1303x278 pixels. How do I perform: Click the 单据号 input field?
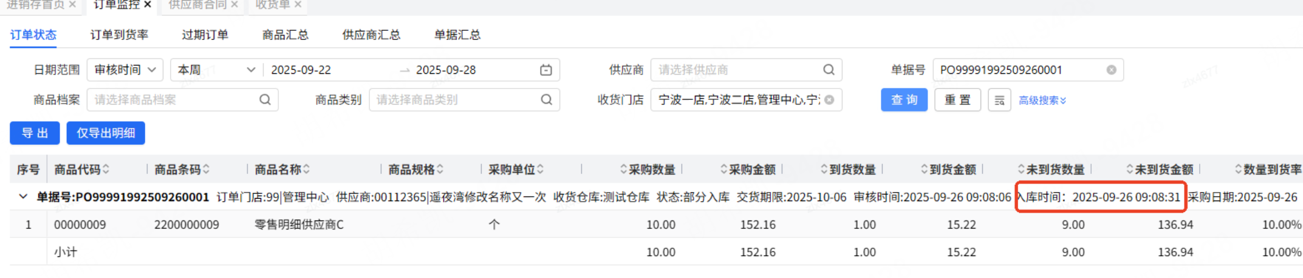(1019, 70)
